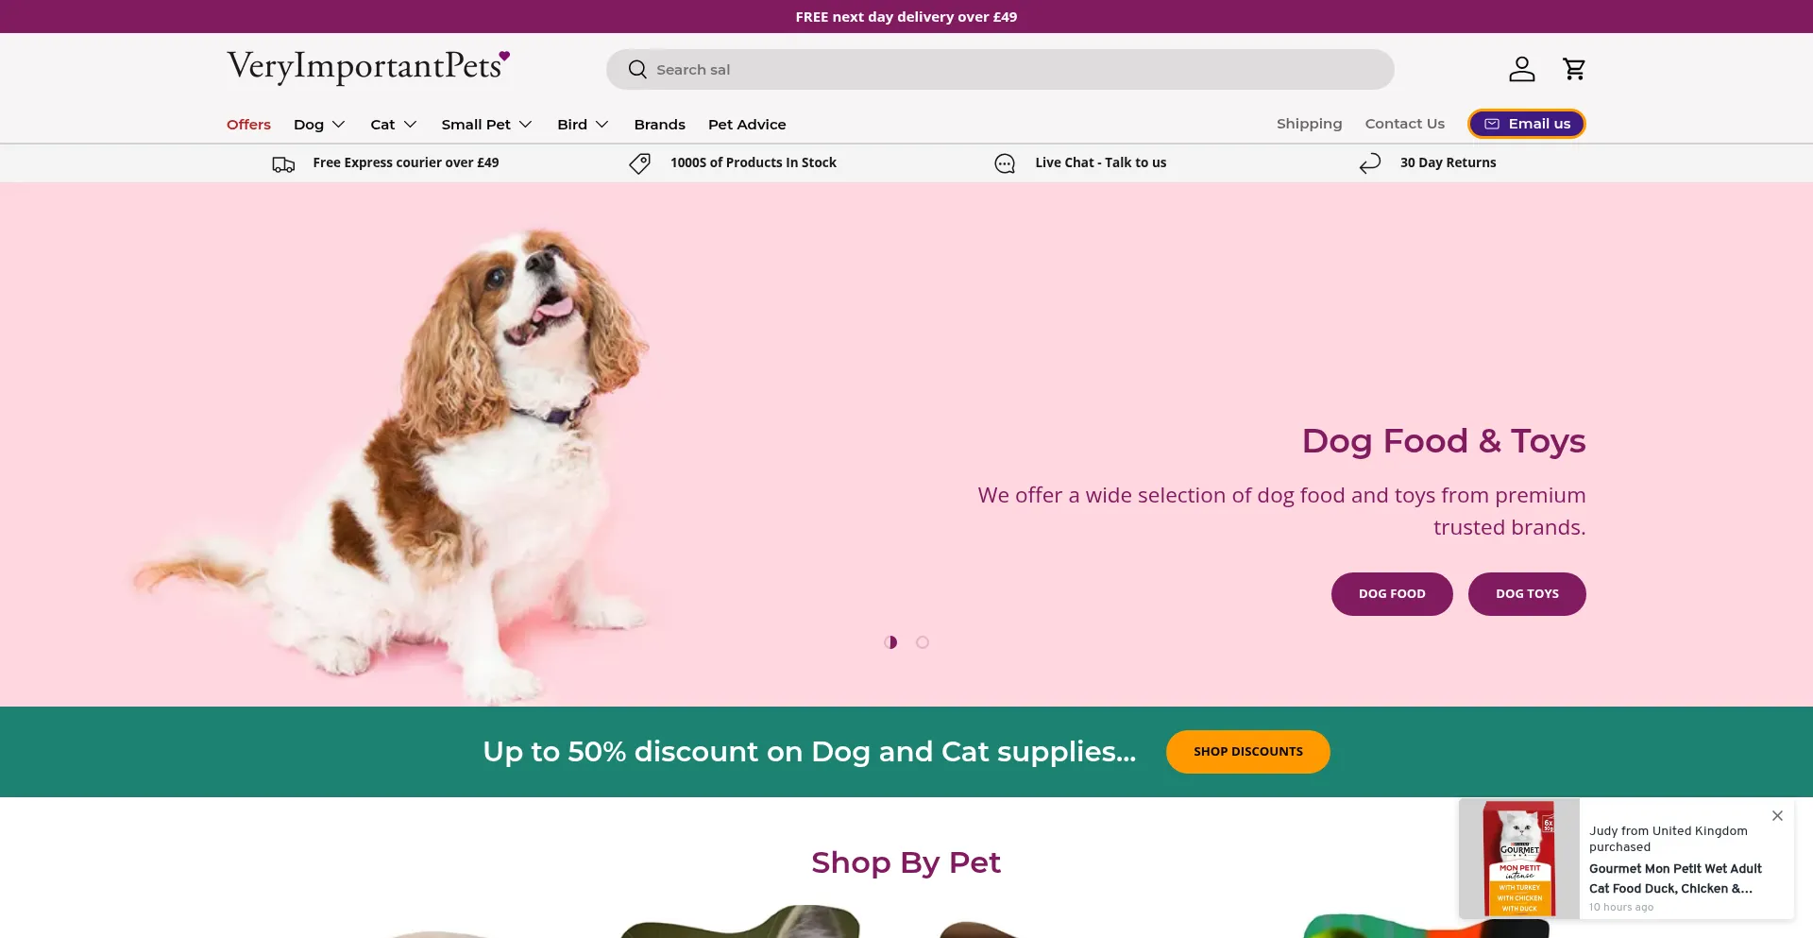This screenshot has width=1813, height=938.
Task: Select the first carousel slide indicator
Action: click(890, 642)
